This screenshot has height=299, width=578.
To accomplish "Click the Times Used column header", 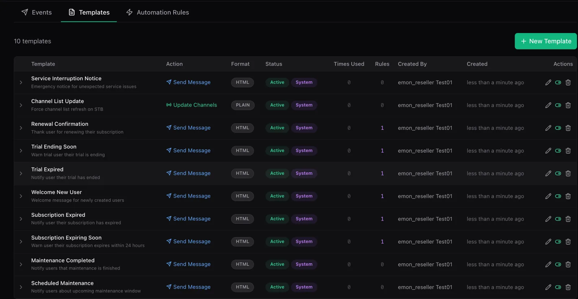I will click(x=349, y=64).
